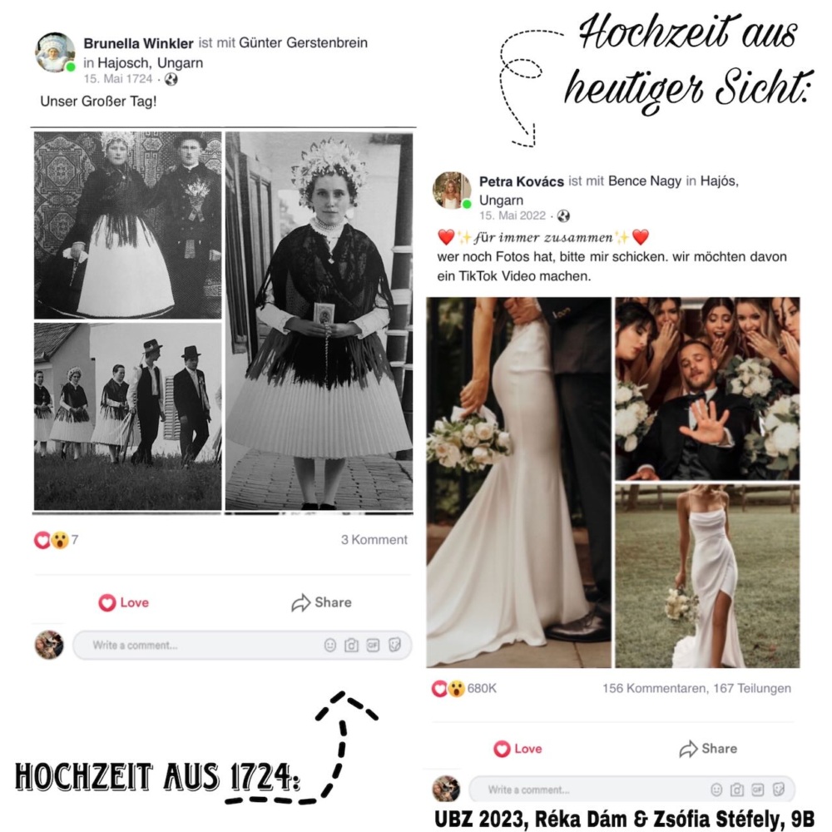Share the Brunella Winkler post
The image size is (832, 832).
point(321,602)
